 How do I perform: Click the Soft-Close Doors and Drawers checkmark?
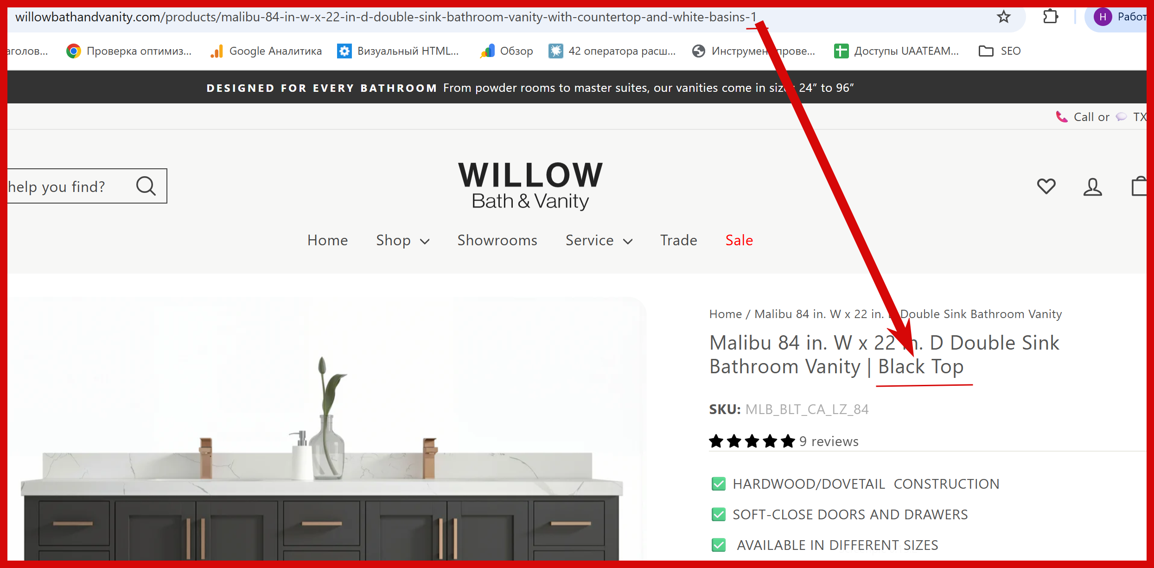pos(719,514)
